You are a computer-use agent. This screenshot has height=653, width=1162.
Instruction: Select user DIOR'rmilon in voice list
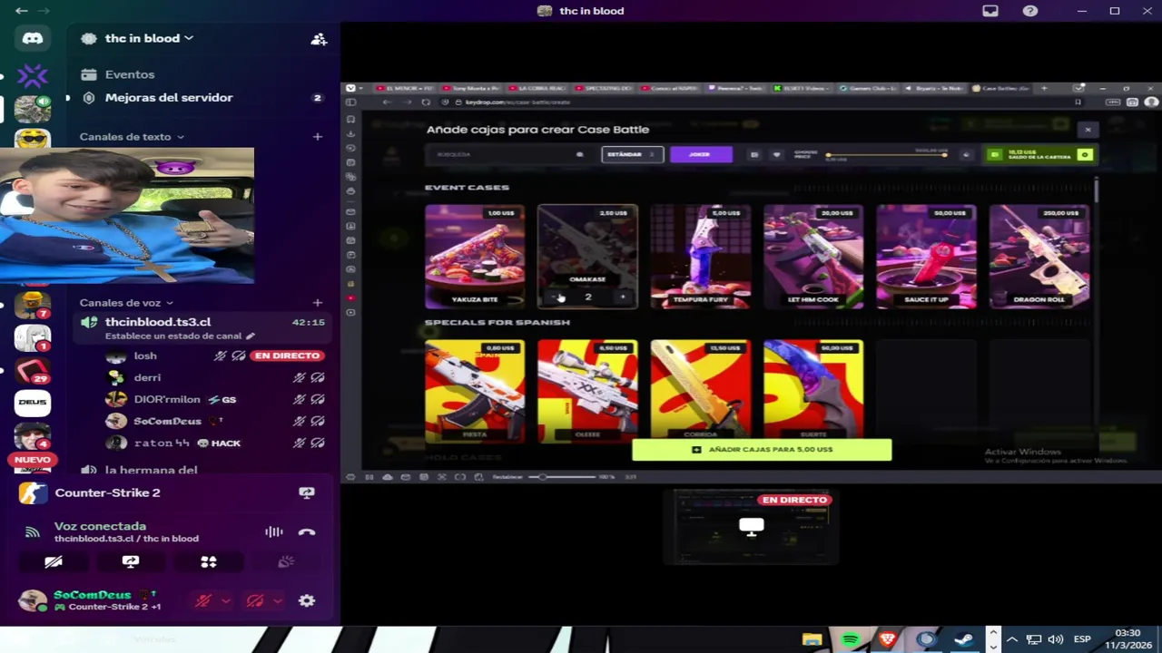(x=166, y=399)
